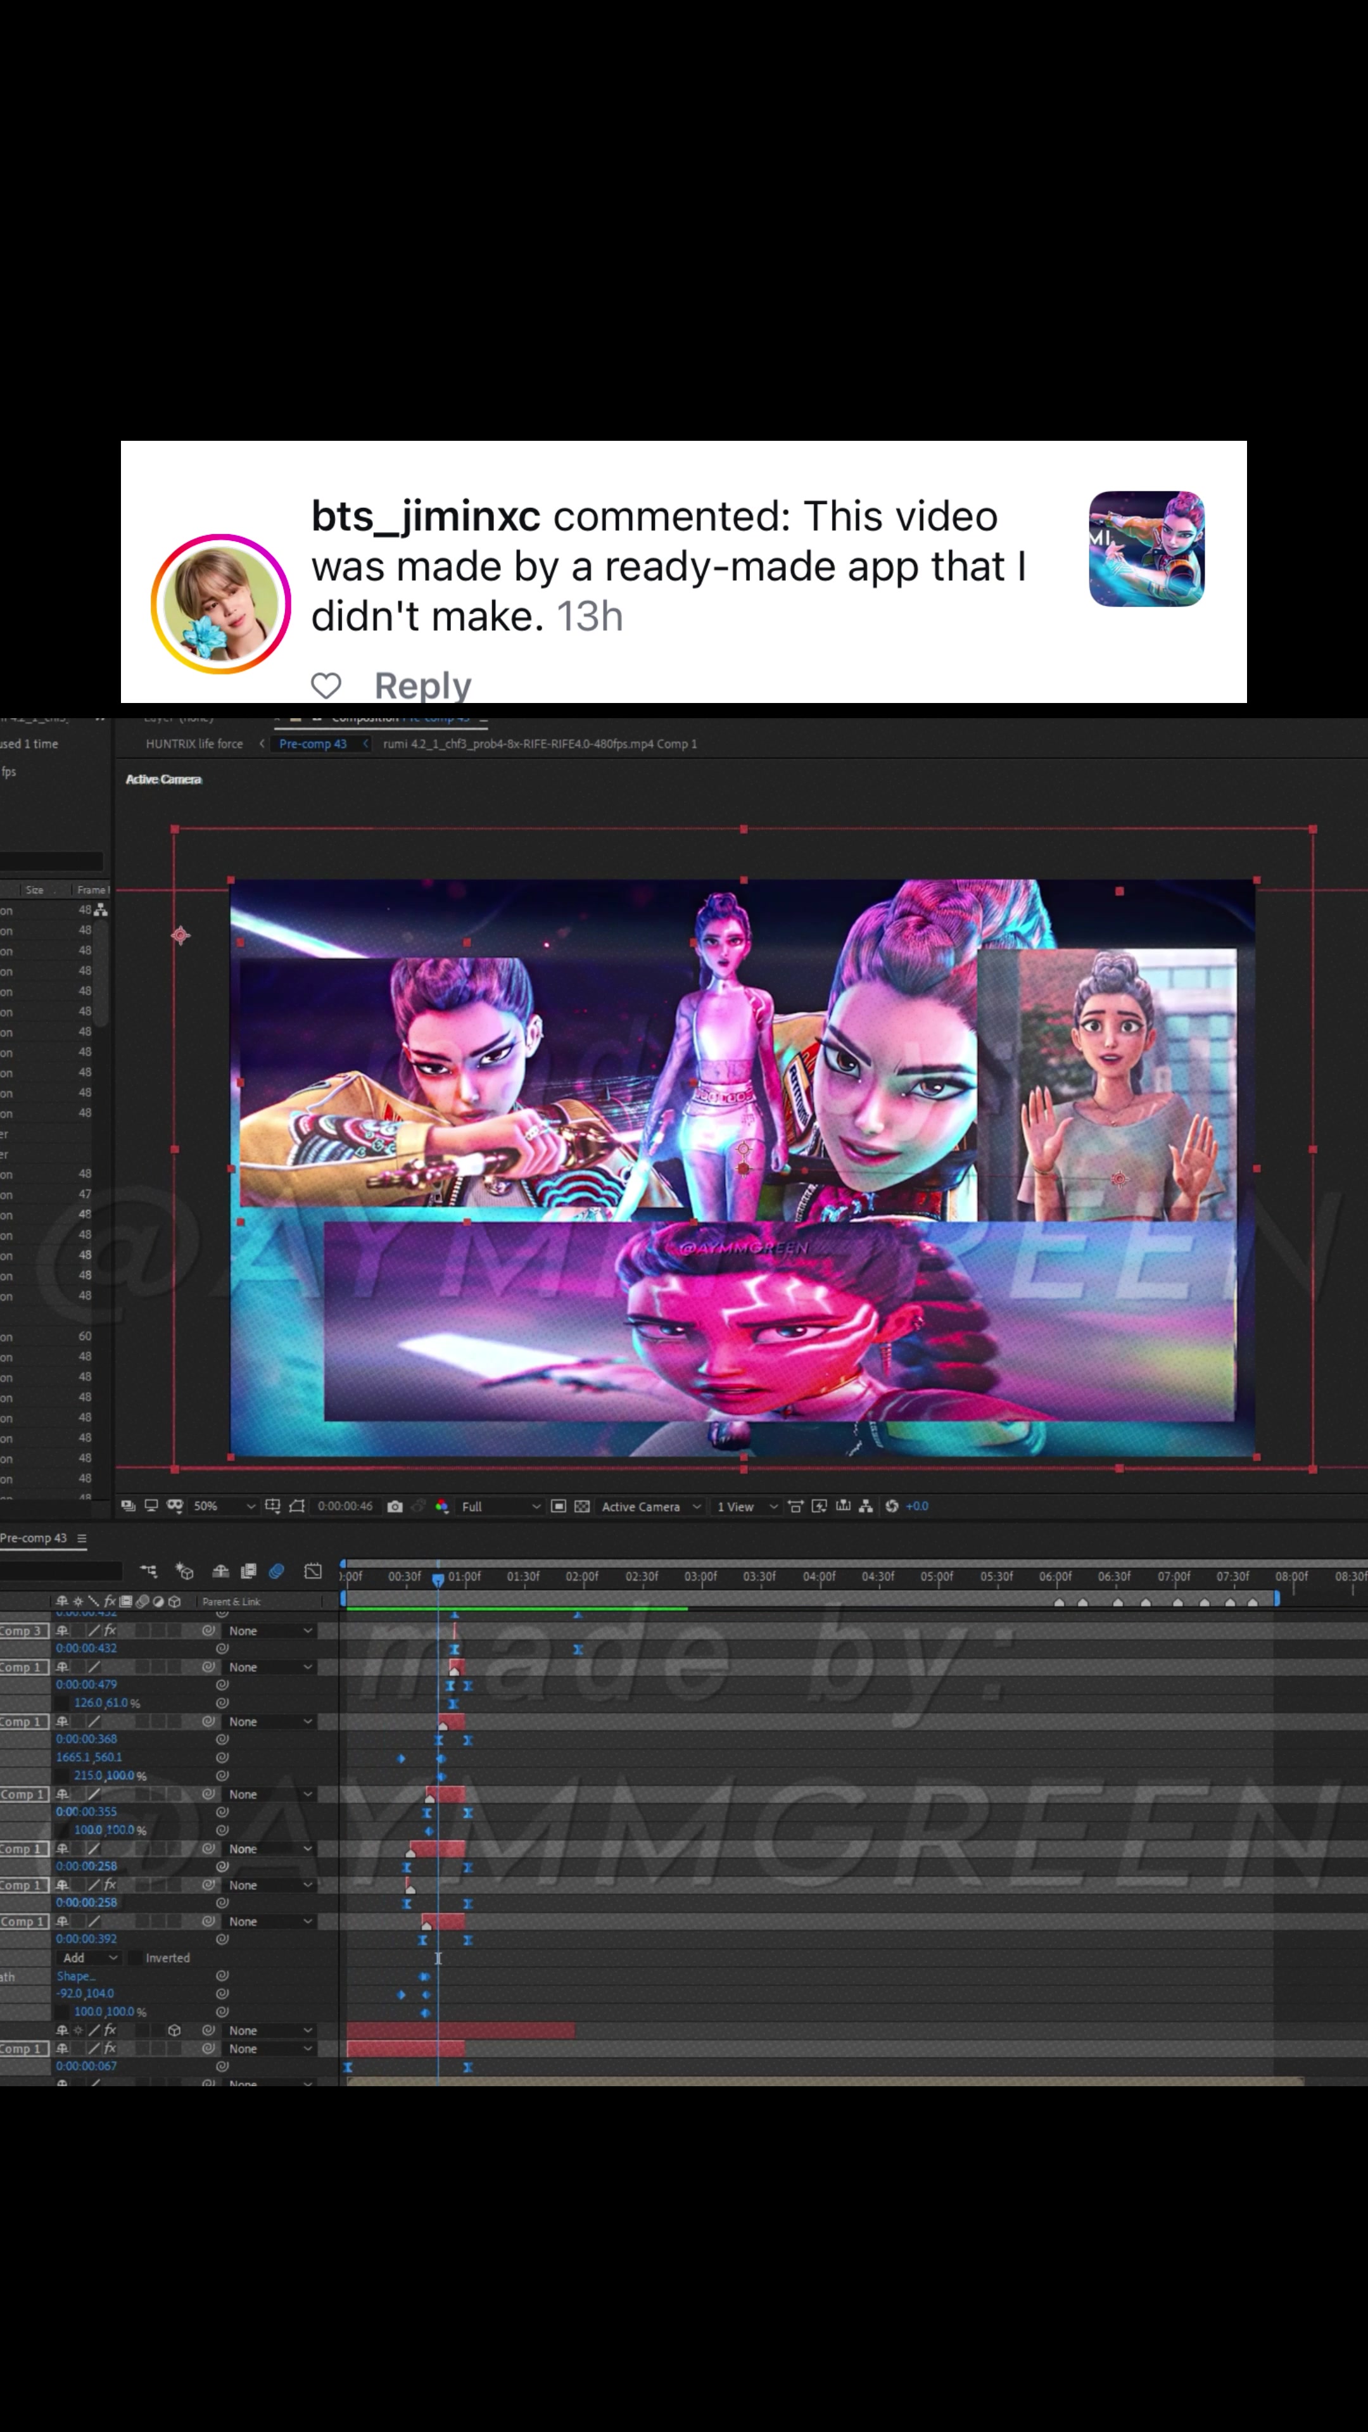This screenshot has width=1368, height=2432.
Task: Click the flowchart icon in the project panel
Action: click(x=100, y=910)
